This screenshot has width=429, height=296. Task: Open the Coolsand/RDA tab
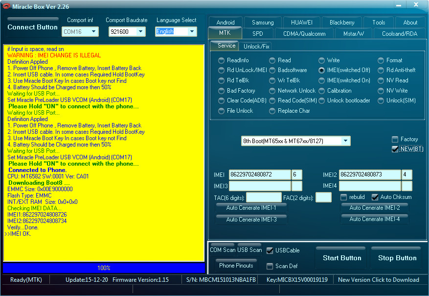coord(400,34)
